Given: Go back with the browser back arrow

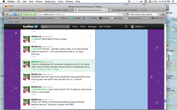Looking at the screenshot, I should 7,14.
